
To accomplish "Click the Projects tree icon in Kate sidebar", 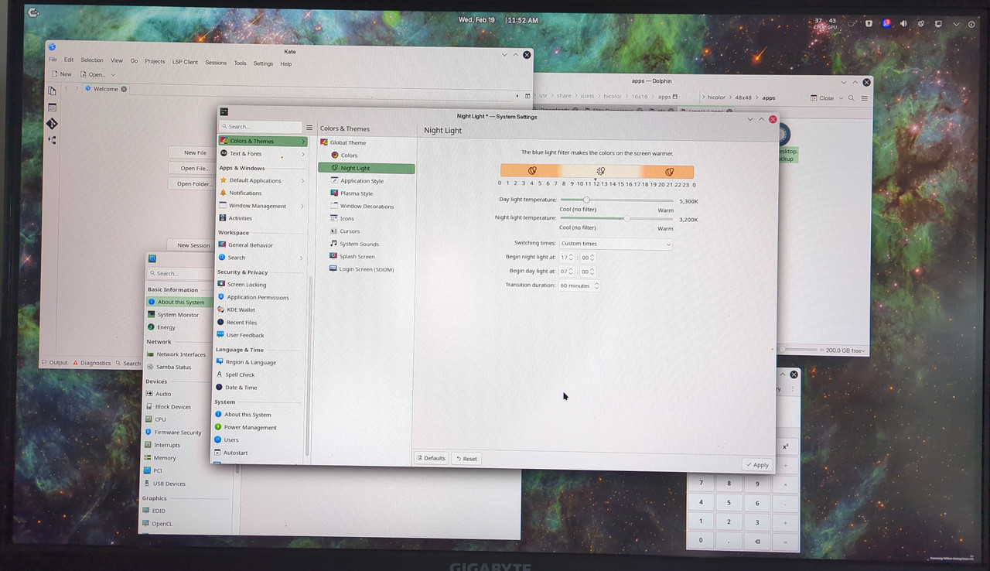I will 52,140.
